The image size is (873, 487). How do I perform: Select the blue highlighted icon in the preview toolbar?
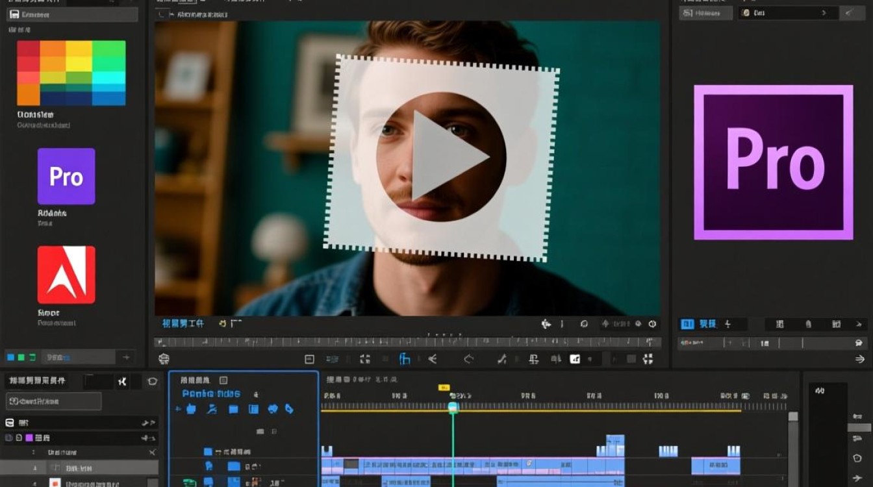(x=405, y=359)
